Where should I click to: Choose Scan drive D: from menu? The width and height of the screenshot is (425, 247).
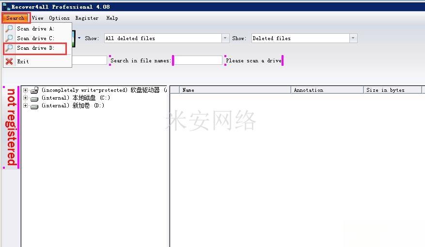(37, 48)
